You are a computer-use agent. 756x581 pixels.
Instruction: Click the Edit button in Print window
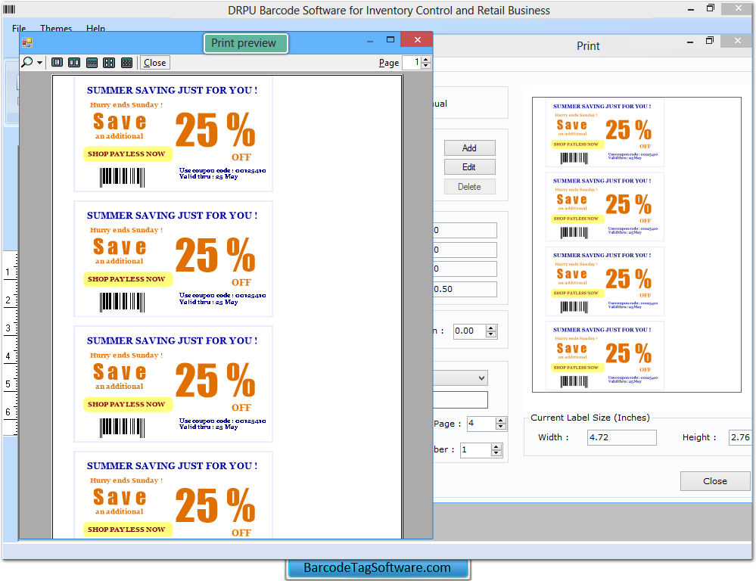(x=469, y=167)
